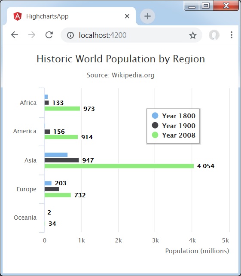Viewport: 241px width, 276px height.
Task: Click the browser forward arrow
Action: click(x=32, y=35)
